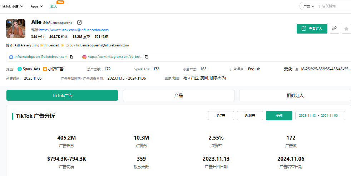Image resolution: width=351 pixels, height=176 pixels.
Task: Open the tiktok.com/@influencedqueens profile link
Action: click(74, 30)
